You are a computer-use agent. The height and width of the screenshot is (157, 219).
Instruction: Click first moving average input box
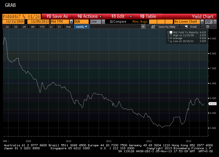pyautogui.click(x=153, y=22)
